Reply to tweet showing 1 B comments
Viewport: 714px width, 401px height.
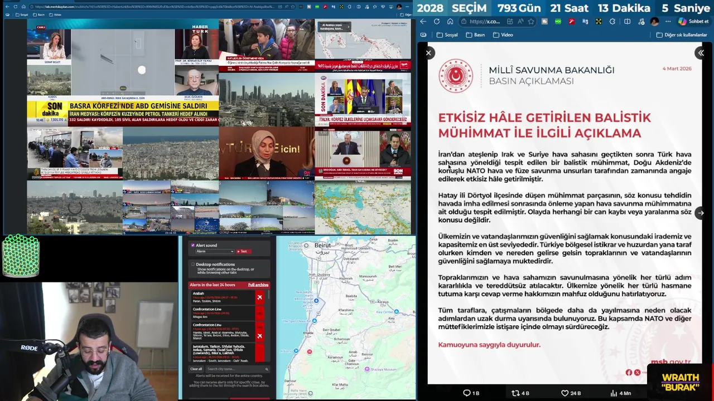(471, 393)
